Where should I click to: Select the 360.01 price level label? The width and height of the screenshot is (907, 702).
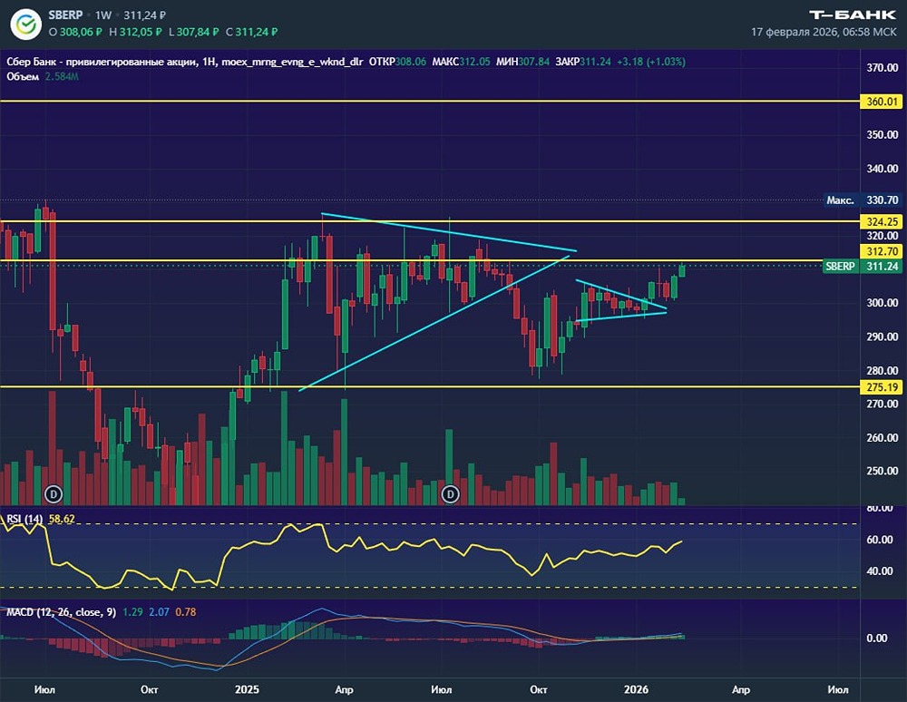pyautogui.click(x=882, y=102)
